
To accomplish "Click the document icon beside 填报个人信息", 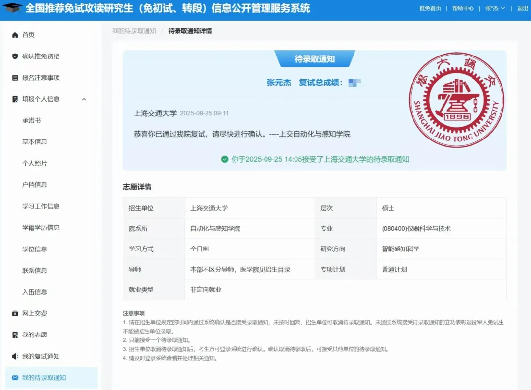I will tap(15, 99).
